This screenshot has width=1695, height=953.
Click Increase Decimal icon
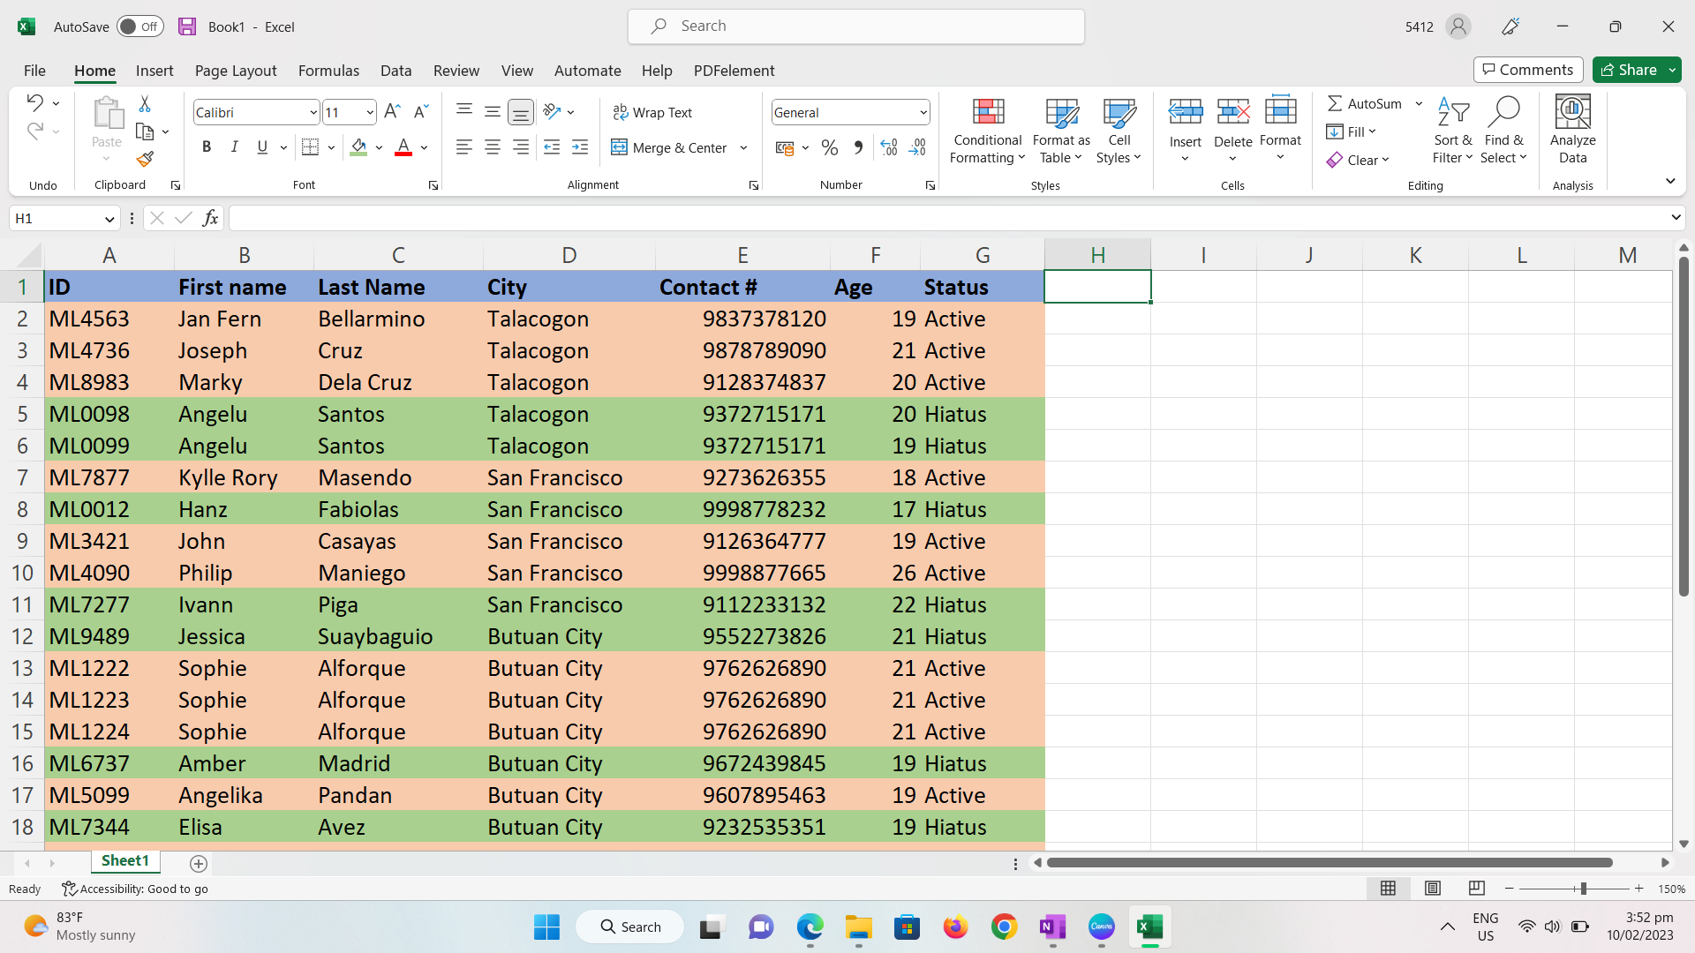click(x=889, y=147)
